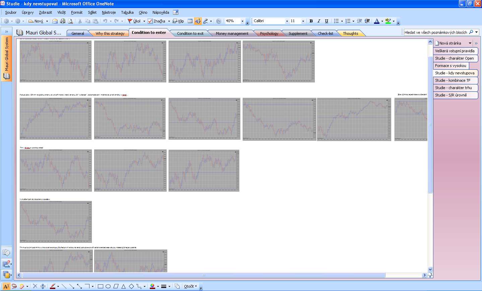This screenshot has width=482, height=291.
Task: Select the Ellipse shape tool
Action: tap(108, 286)
